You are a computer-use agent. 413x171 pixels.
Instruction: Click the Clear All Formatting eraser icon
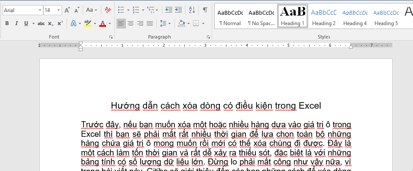(108, 10)
